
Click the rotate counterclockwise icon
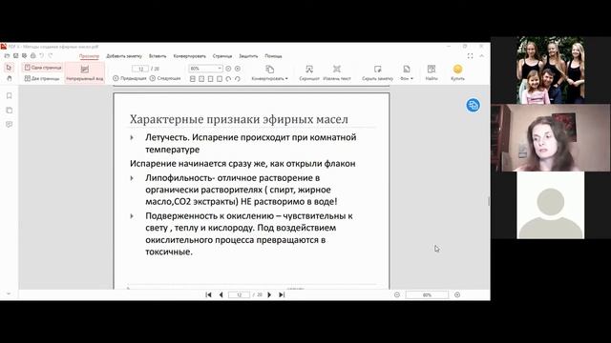[x=228, y=79]
